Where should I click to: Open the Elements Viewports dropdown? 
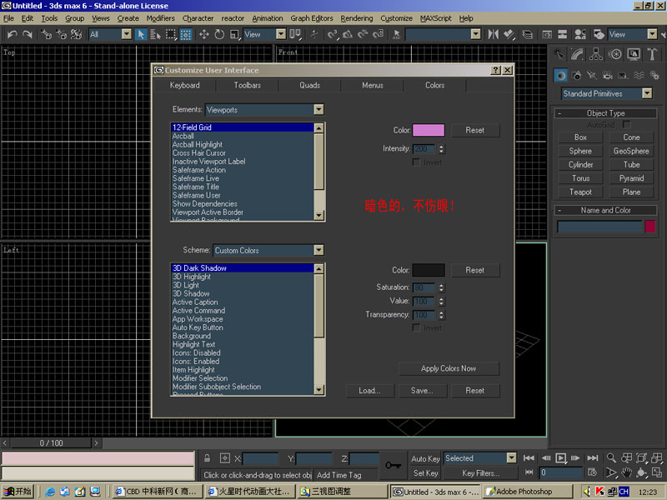(318, 110)
